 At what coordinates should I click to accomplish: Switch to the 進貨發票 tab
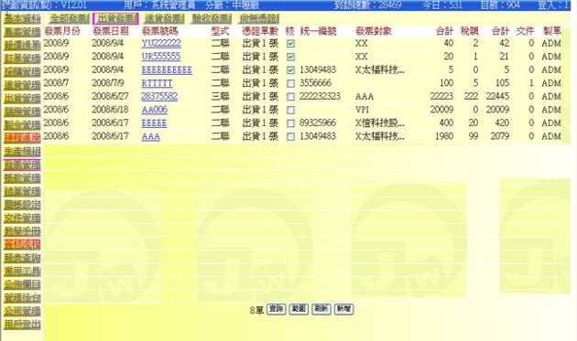(x=164, y=18)
